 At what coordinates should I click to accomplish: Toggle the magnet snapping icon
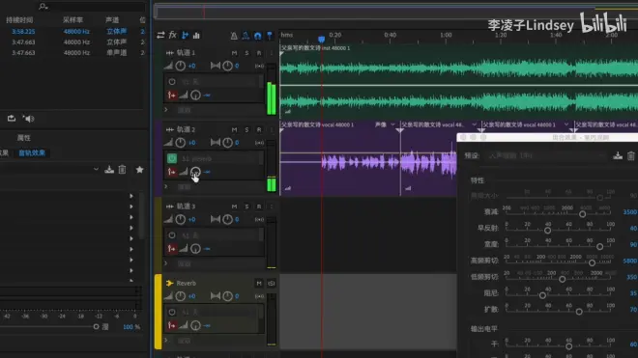coord(257,36)
